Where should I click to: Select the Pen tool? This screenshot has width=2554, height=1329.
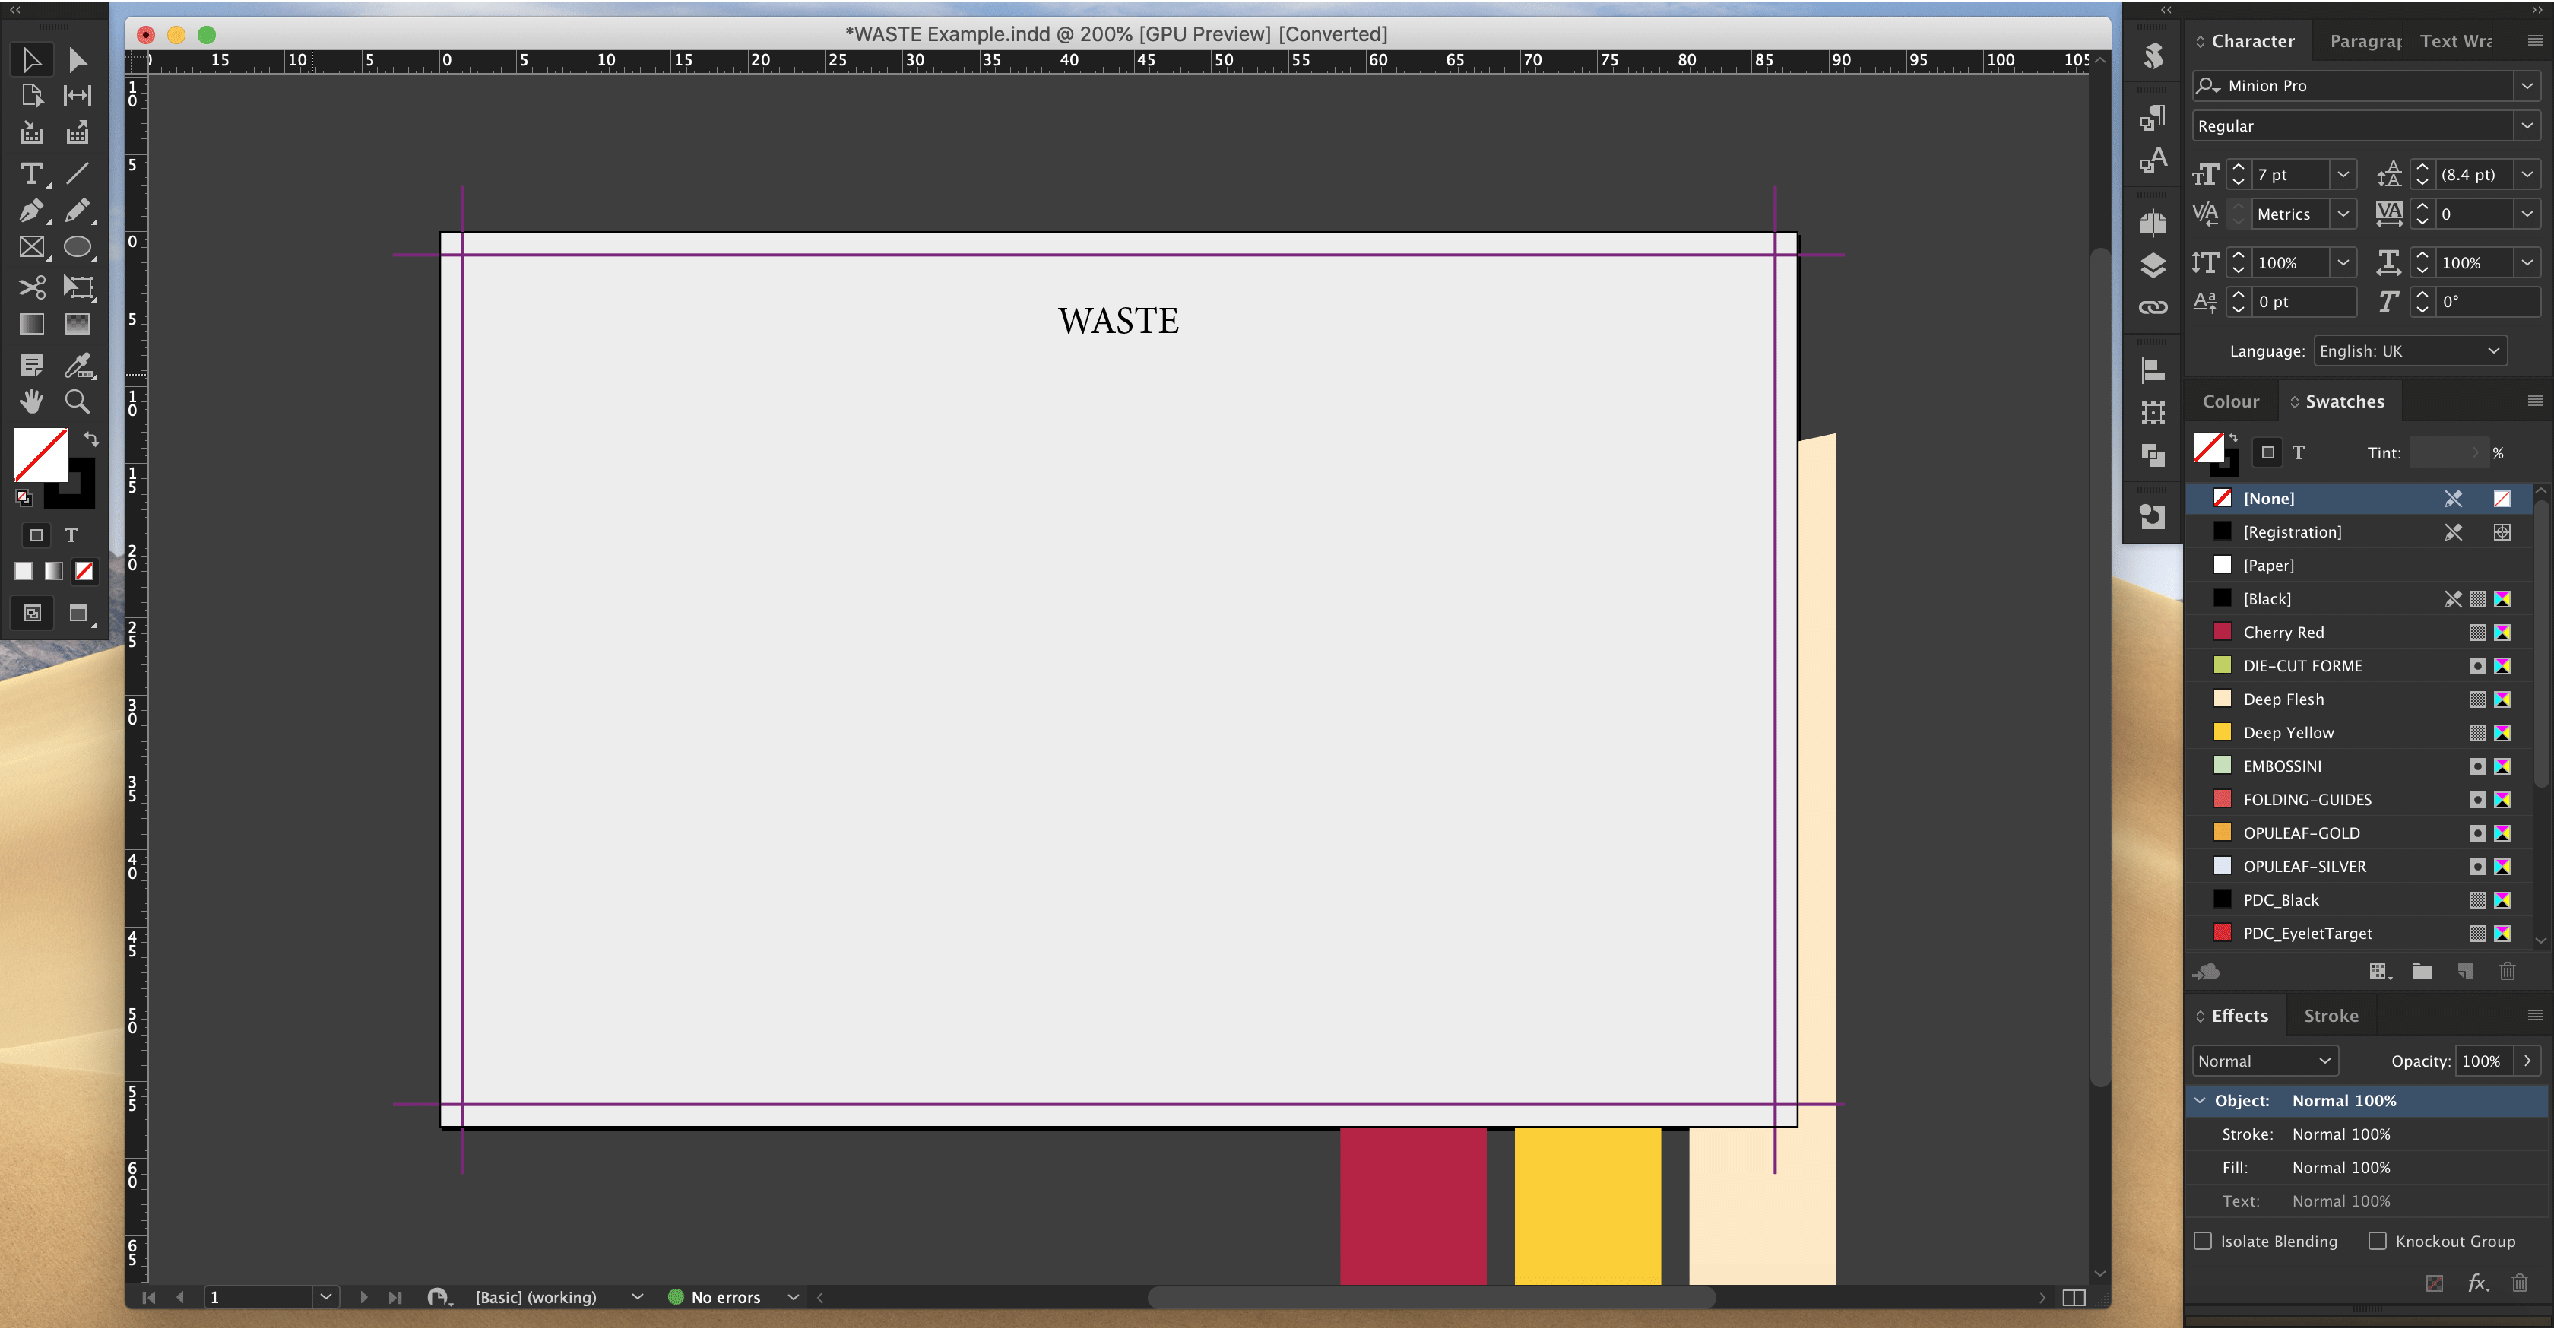(x=30, y=211)
